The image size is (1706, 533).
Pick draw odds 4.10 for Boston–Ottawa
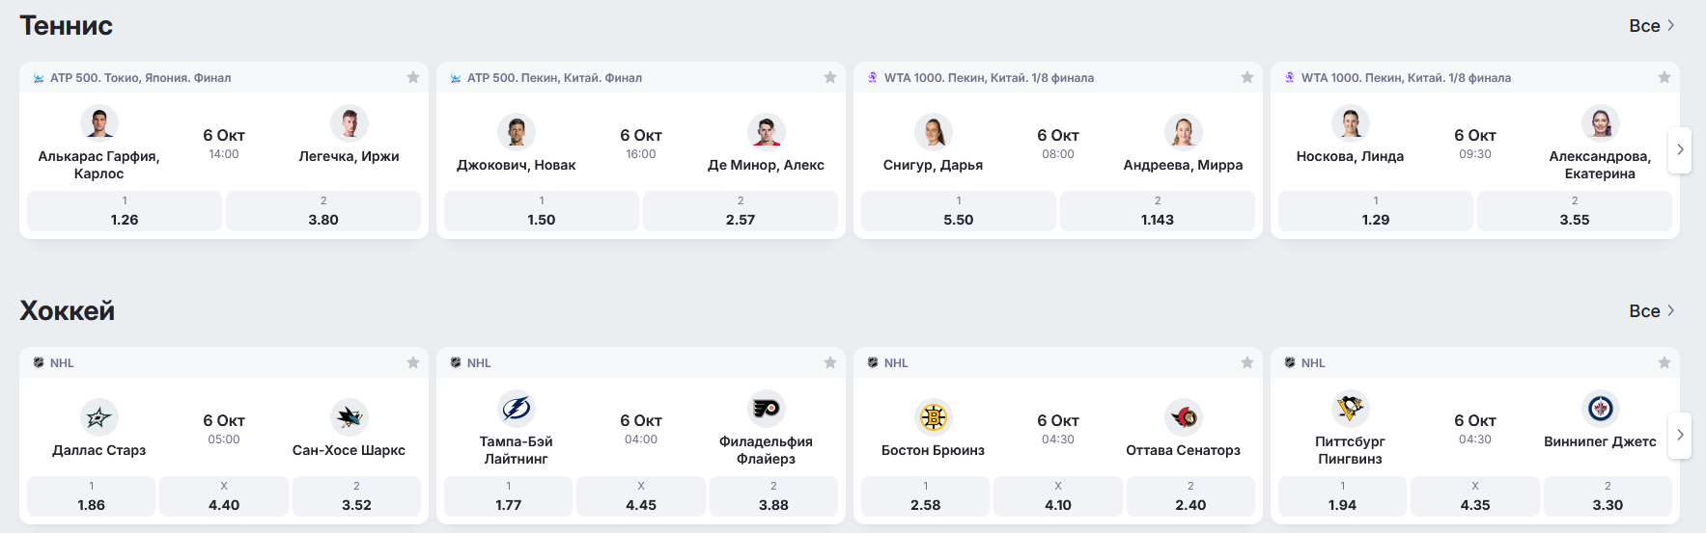(x=1058, y=496)
